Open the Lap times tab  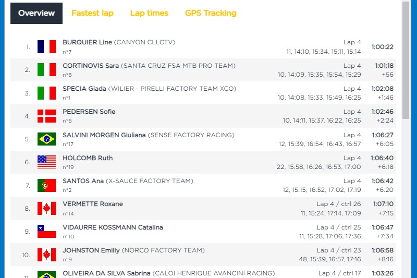coord(149,13)
